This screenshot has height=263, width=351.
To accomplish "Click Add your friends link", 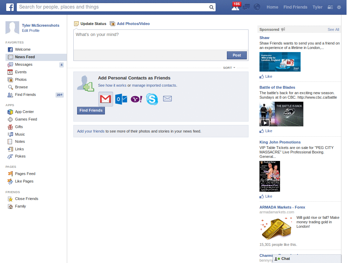I will tap(90, 131).
